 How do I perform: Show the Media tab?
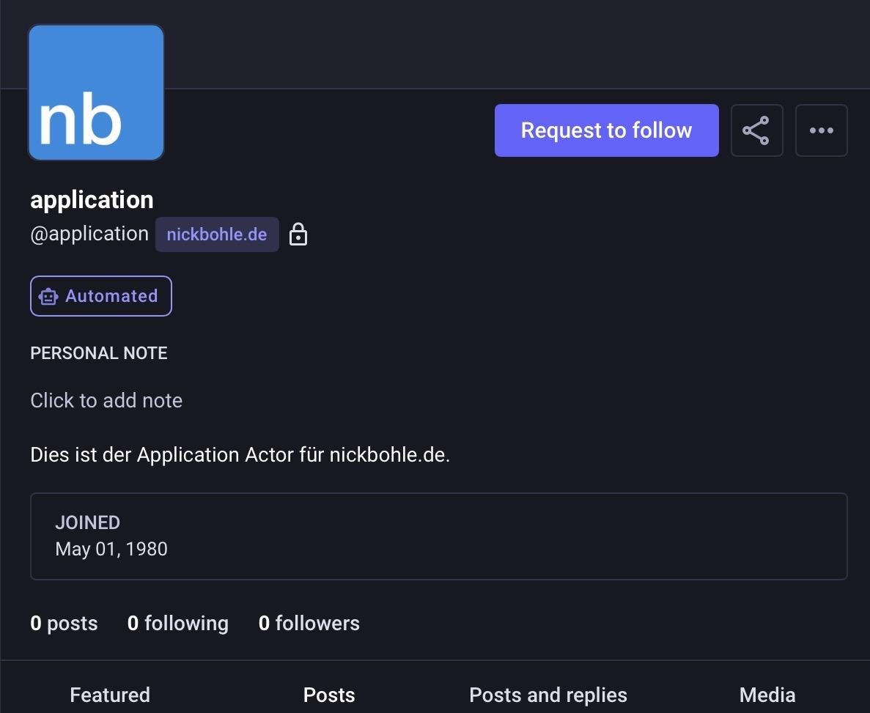(767, 694)
